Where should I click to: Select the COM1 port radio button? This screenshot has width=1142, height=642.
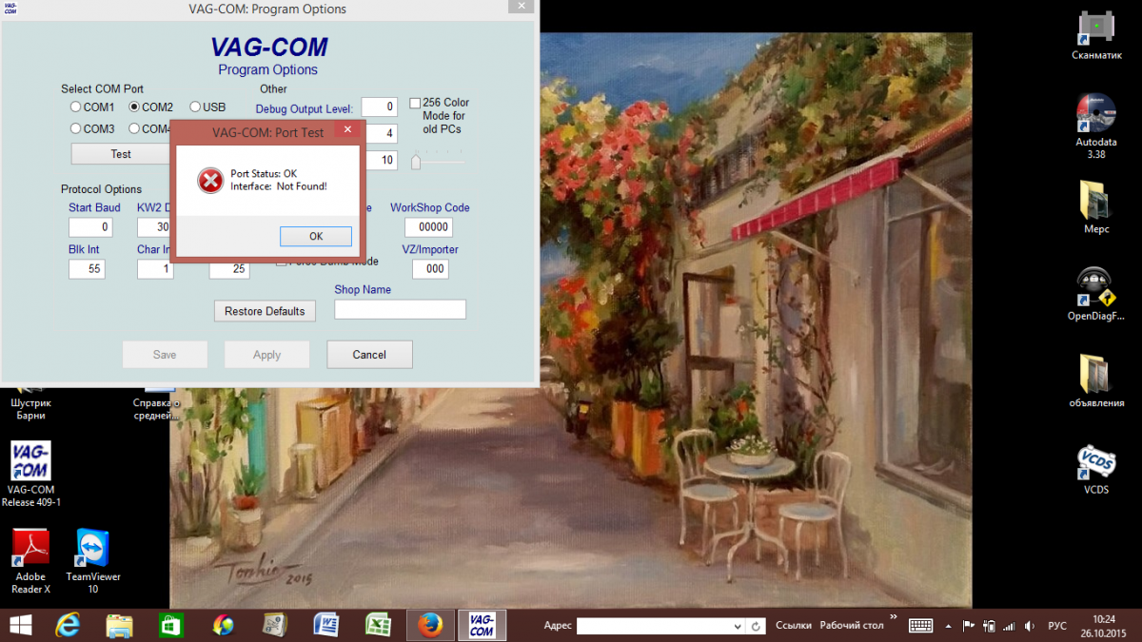(x=76, y=107)
